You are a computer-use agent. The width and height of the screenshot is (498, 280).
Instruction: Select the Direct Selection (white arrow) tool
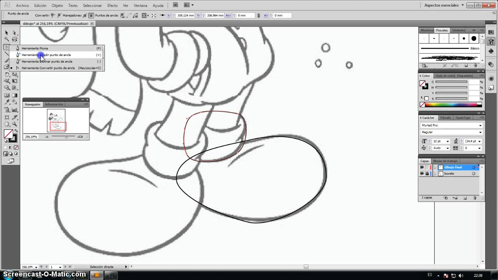pyautogui.click(x=15, y=33)
